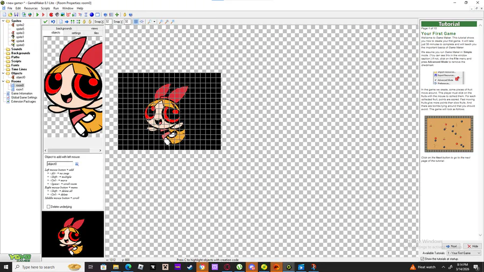This screenshot has width=484, height=272.
Task: Click the Create a new game icon
Action: [4, 15]
